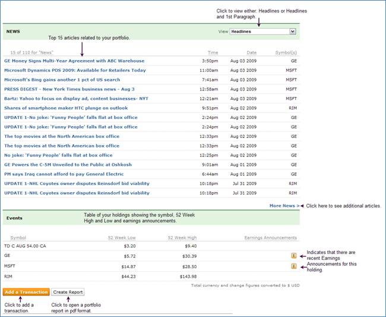Click the Create Report button
386x317 pixels.
pos(68,292)
